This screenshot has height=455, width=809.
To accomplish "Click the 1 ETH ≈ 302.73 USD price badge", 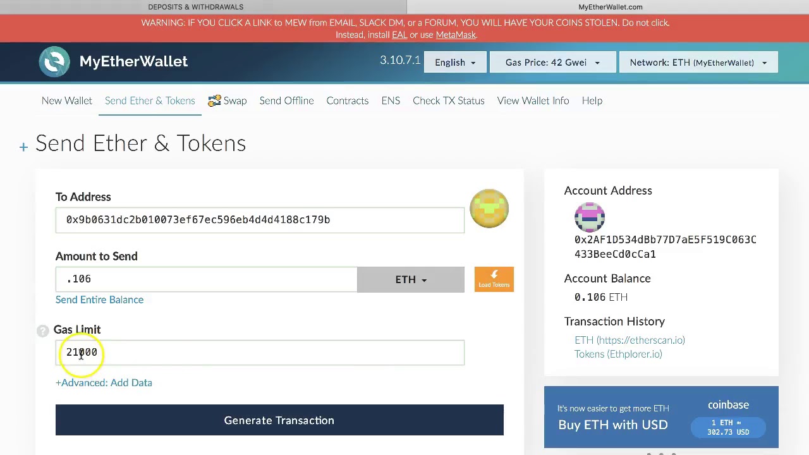I will (728, 427).
